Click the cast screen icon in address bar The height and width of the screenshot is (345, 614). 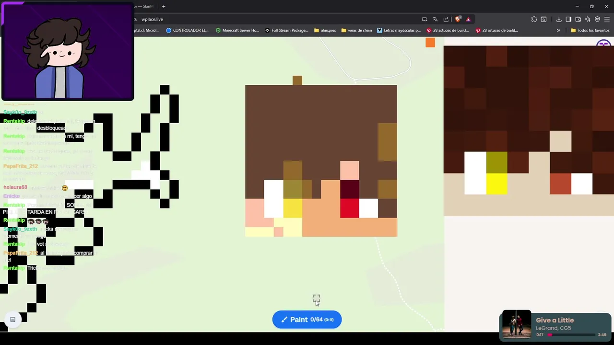coord(424,19)
